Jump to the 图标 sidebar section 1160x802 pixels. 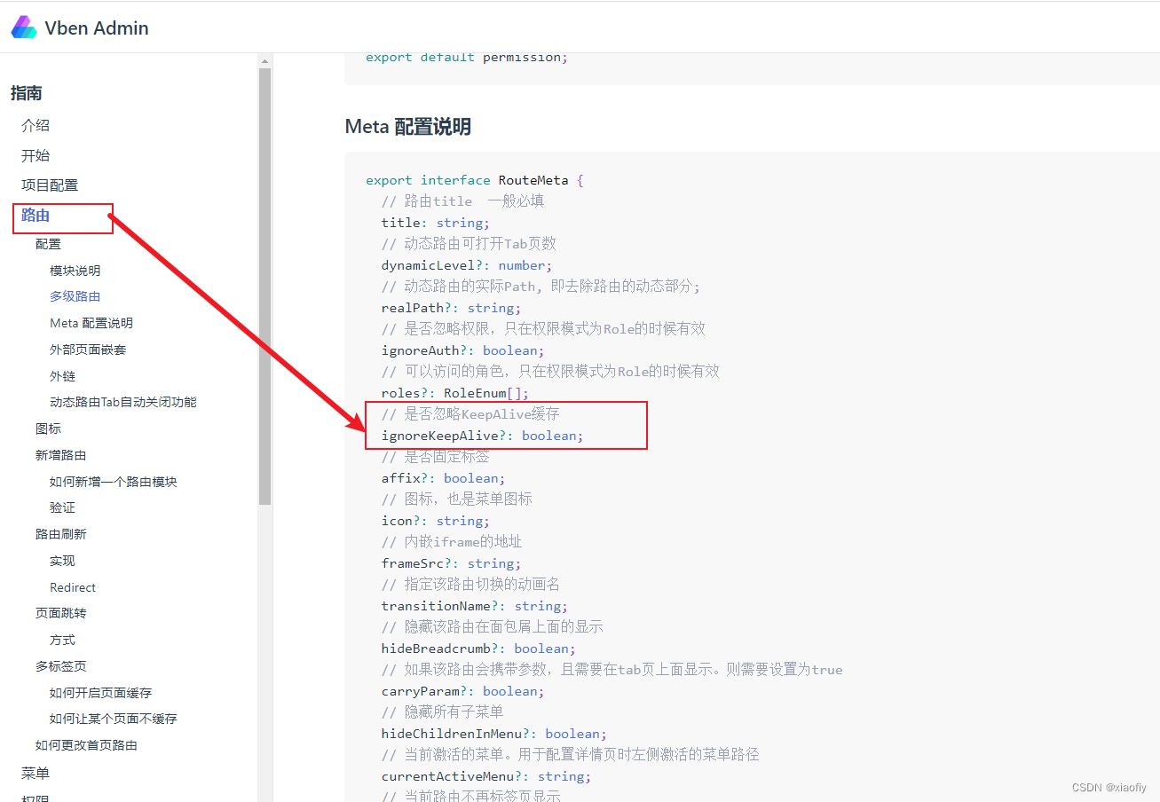pos(48,429)
